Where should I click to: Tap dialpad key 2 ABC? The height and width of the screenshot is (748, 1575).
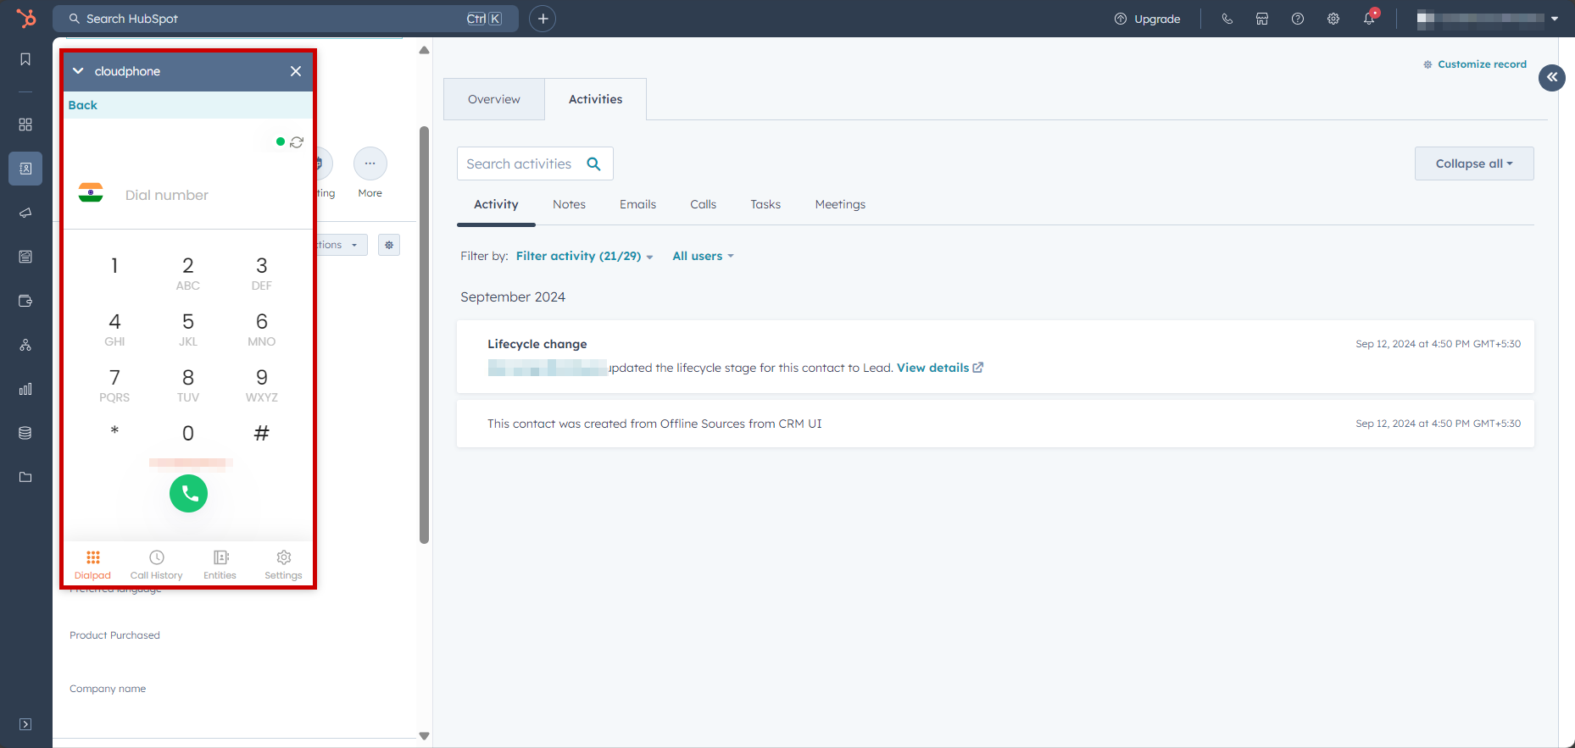coord(188,274)
